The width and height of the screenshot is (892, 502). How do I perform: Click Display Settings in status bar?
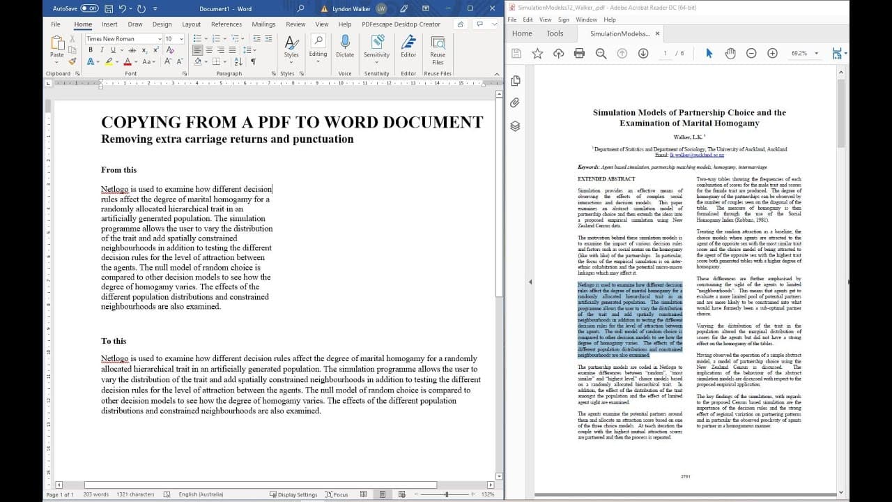293,494
